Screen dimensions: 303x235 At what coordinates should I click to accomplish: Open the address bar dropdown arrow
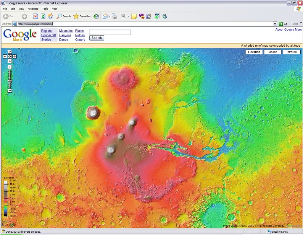275,24
